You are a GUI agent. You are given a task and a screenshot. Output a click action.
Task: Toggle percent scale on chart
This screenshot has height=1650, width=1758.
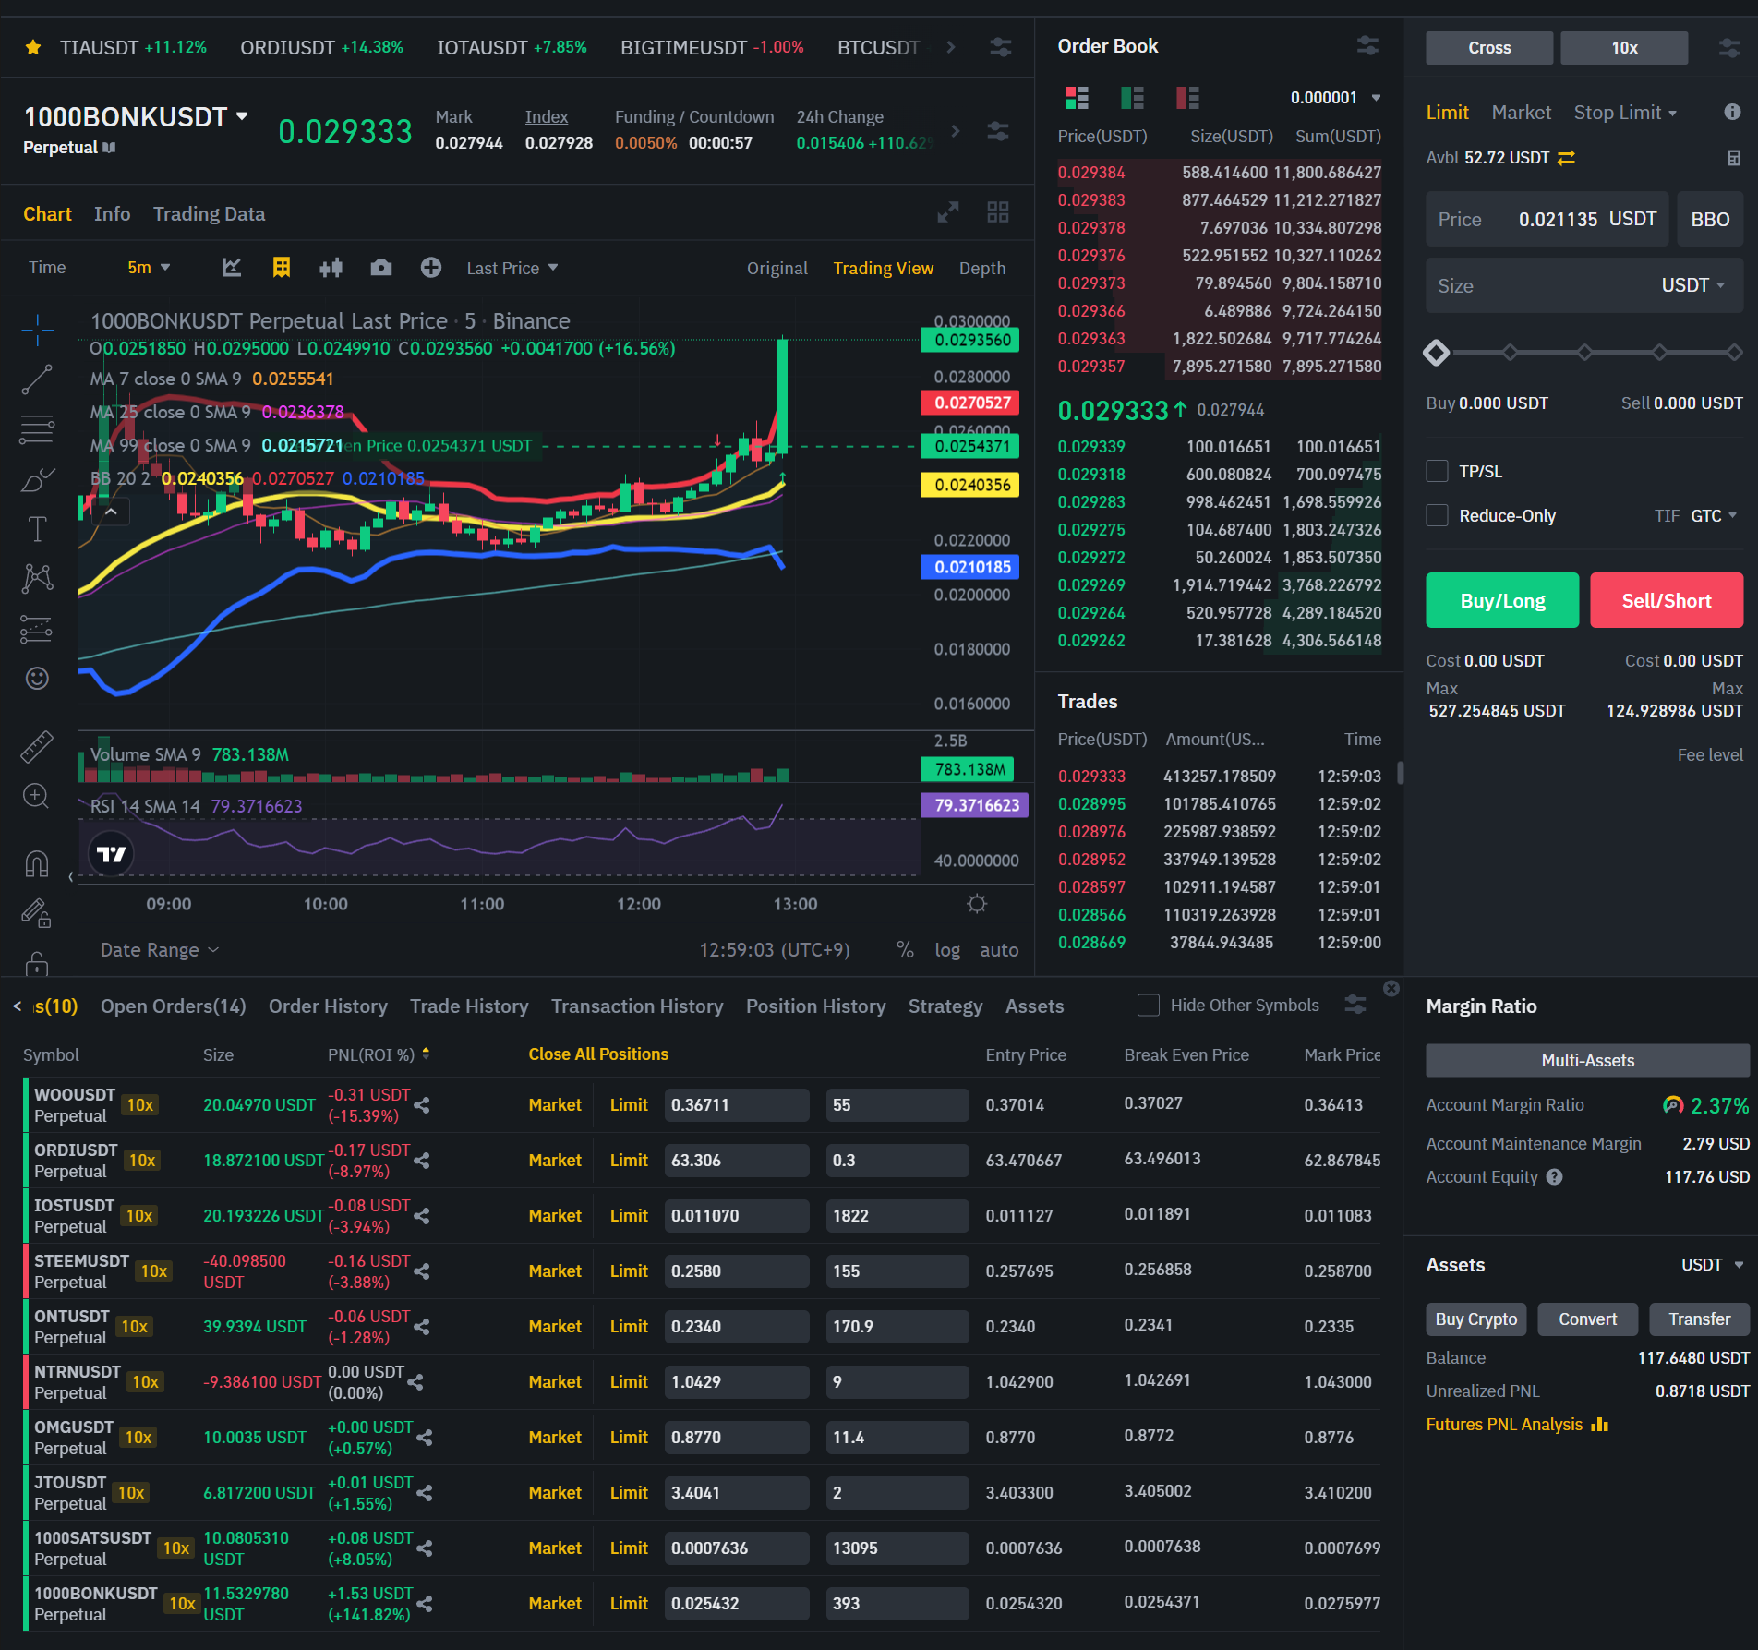(x=905, y=949)
